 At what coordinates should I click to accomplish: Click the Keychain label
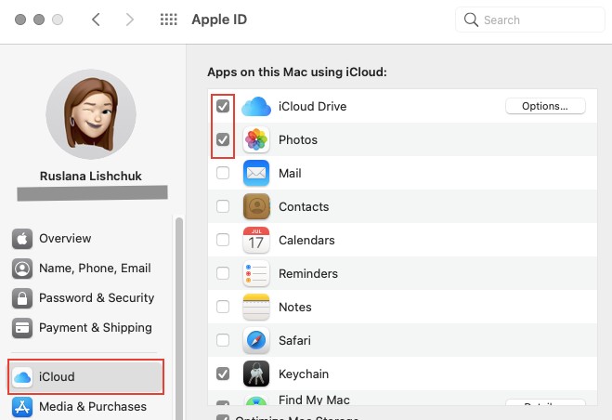click(304, 374)
